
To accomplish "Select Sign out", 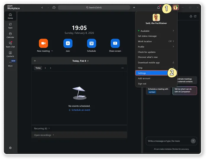I will [156, 84].
